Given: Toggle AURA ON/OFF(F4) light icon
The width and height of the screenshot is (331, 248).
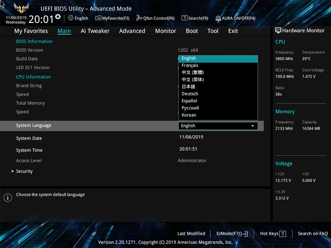Looking at the screenshot, I should click(x=218, y=18).
